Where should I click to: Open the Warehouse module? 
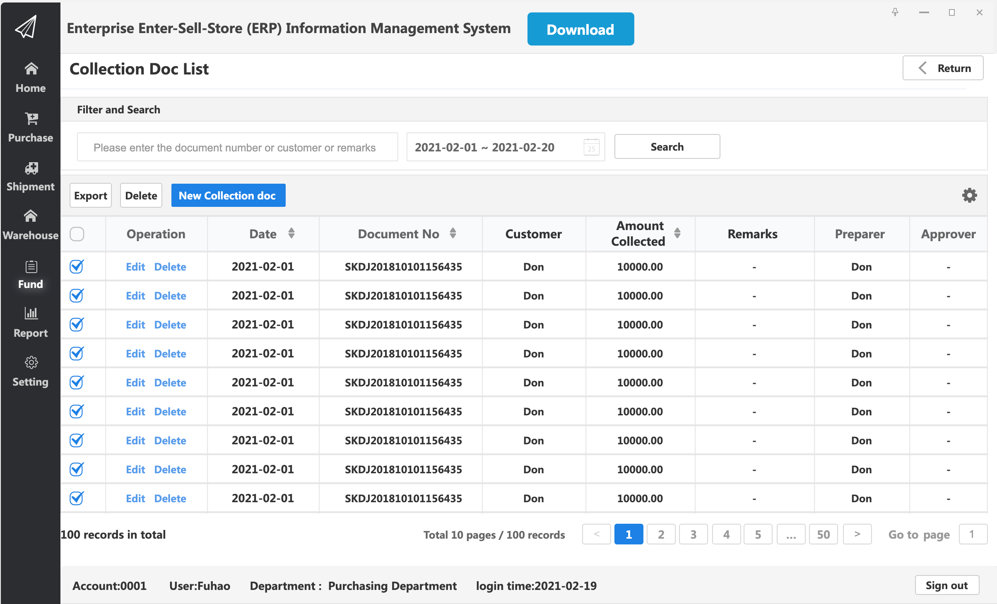pyautogui.click(x=31, y=225)
